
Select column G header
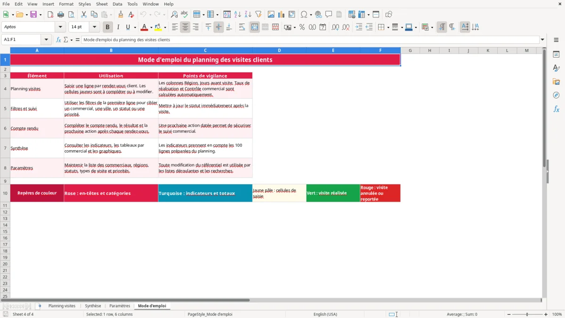410,50
